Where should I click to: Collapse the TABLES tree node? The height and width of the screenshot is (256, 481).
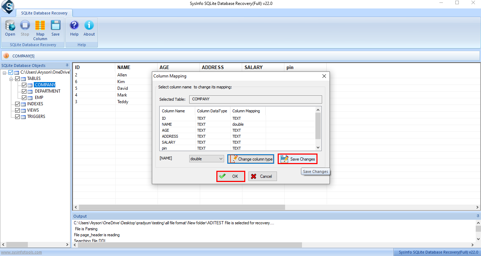tap(11, 79)
